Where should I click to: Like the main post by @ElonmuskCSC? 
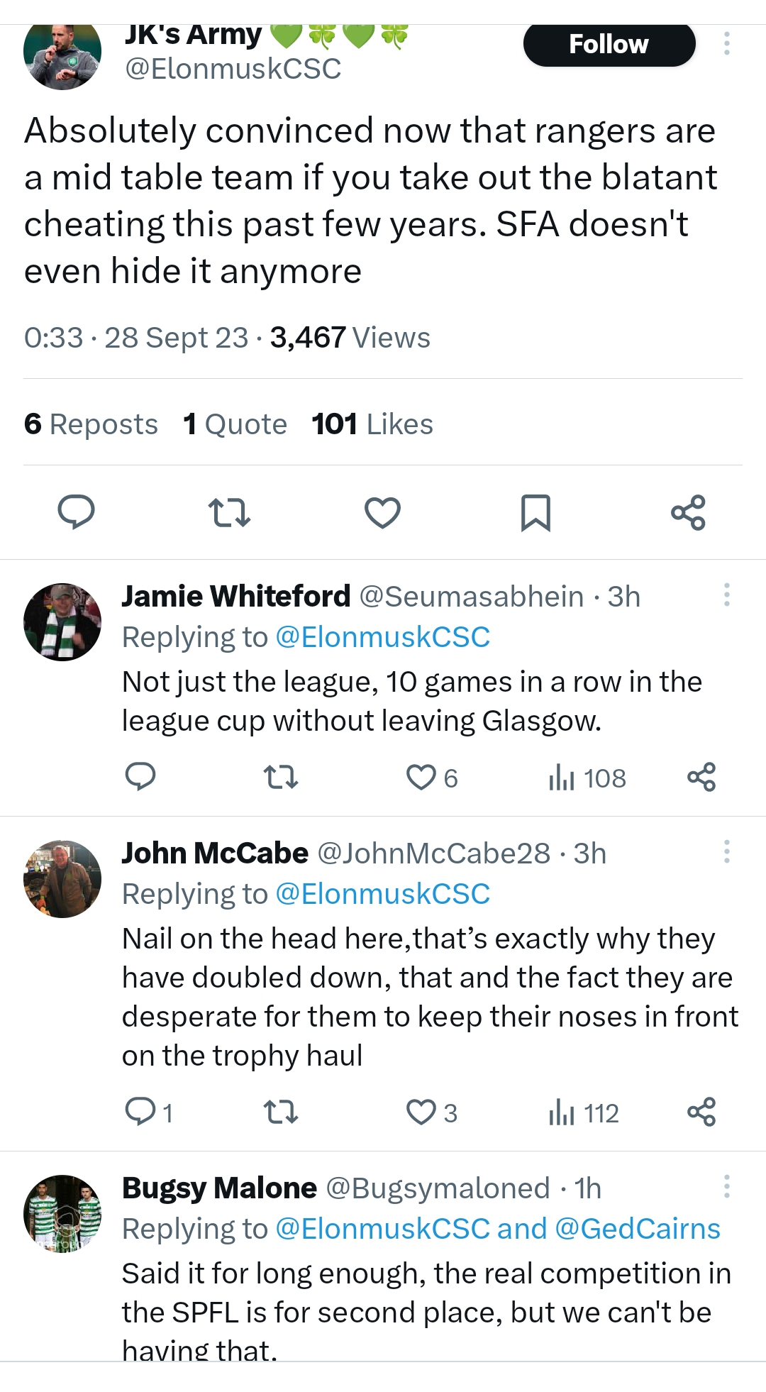[382, 512]
